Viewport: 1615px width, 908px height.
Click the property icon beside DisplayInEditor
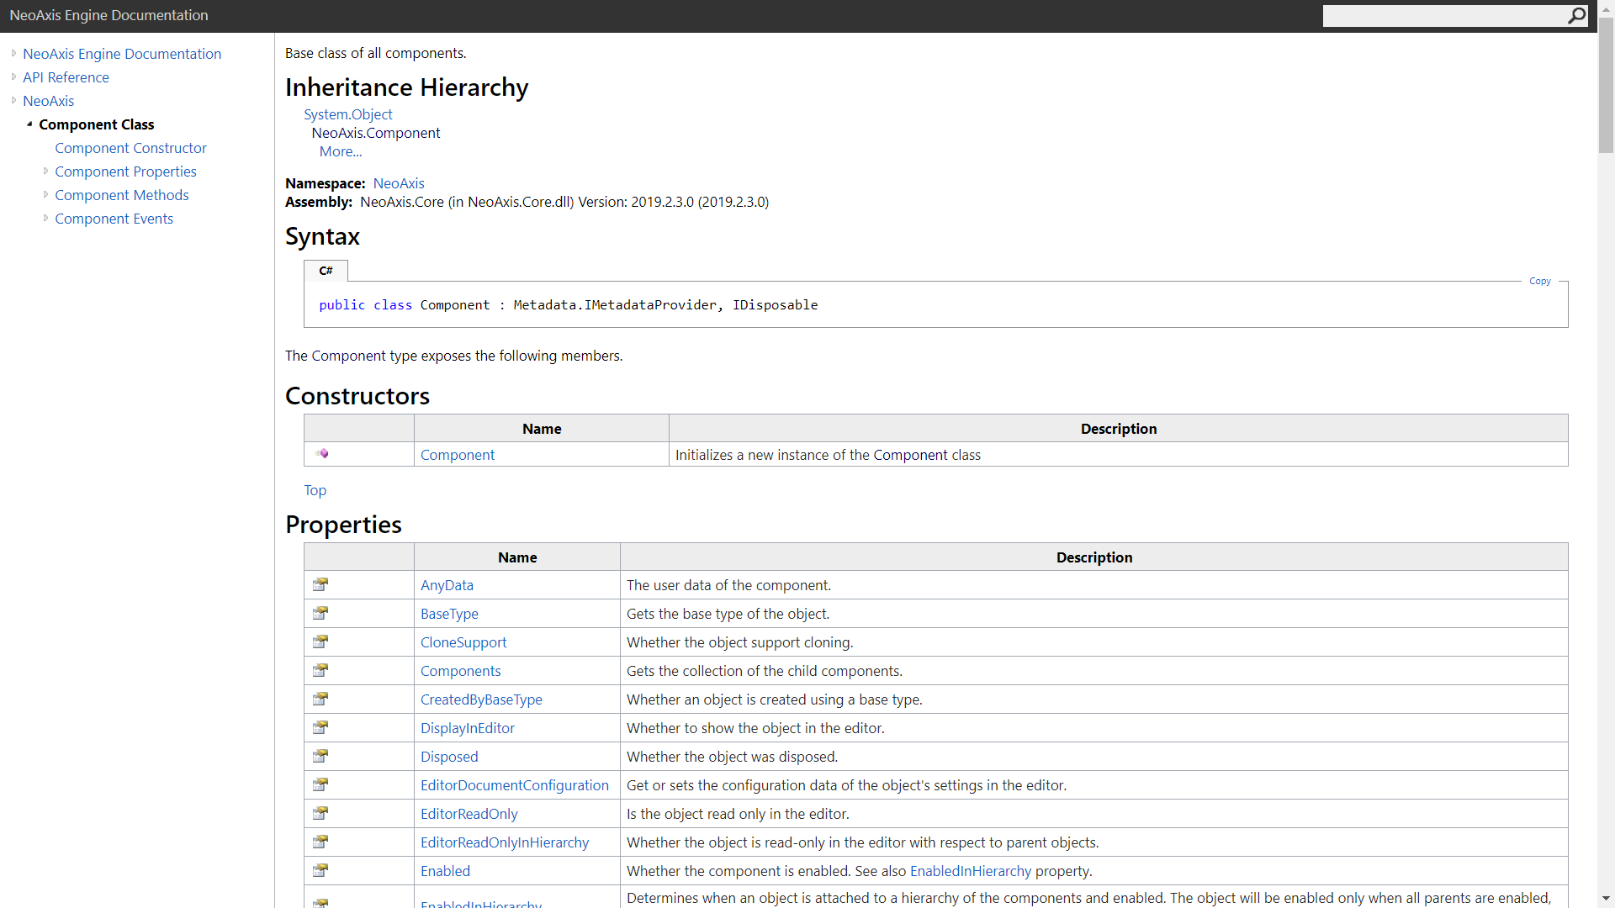point(320,727)
